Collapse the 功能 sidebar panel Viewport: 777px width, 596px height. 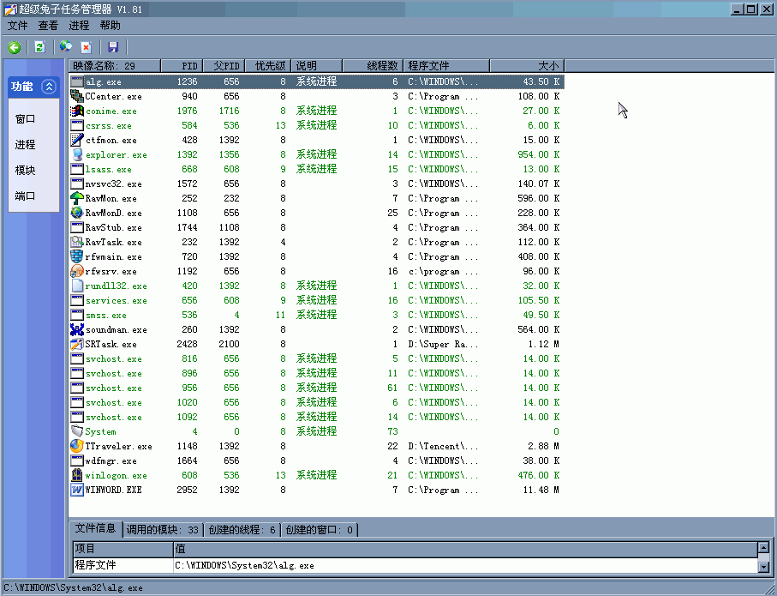49,87
